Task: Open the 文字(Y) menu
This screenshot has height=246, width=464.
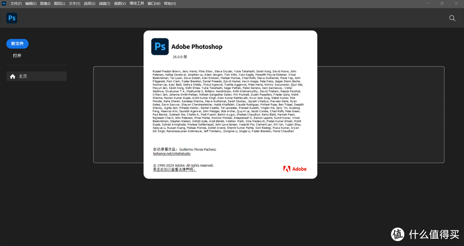Action: [x=74, y=3]
